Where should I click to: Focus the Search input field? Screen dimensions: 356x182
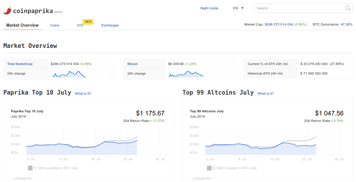303,8
